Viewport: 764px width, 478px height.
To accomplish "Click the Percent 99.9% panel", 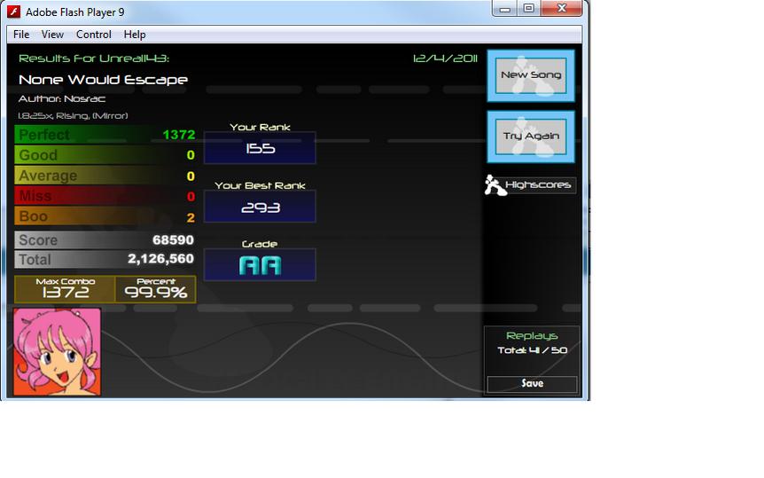I will click(155, 289).
